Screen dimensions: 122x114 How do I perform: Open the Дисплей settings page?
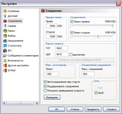(13, 16)
